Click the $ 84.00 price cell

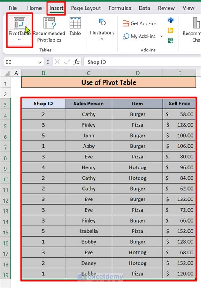[179, 178]
